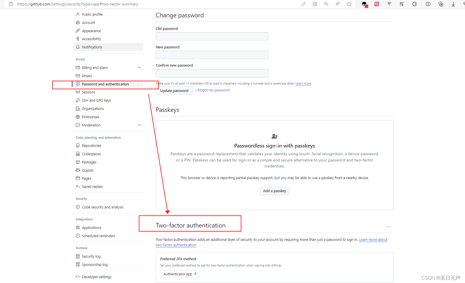Click the Sessions broadcast icon
Image resolution: width=465 pixels, height=283 pixels.
[x=78, y=92]
